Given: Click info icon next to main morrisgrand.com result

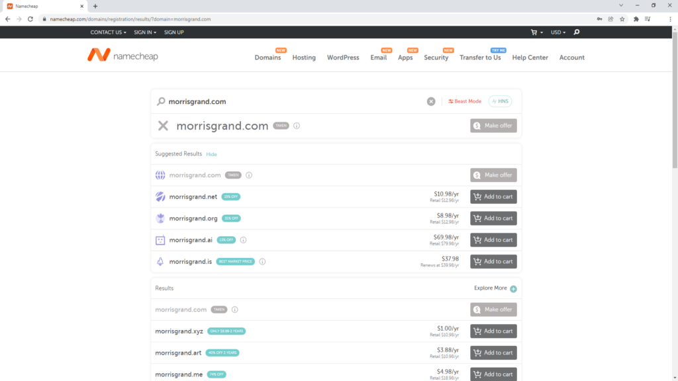Looking at the screenshot, I should (297, 126).
